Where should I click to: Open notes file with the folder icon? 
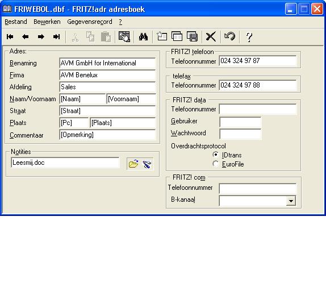coord(133,164)
